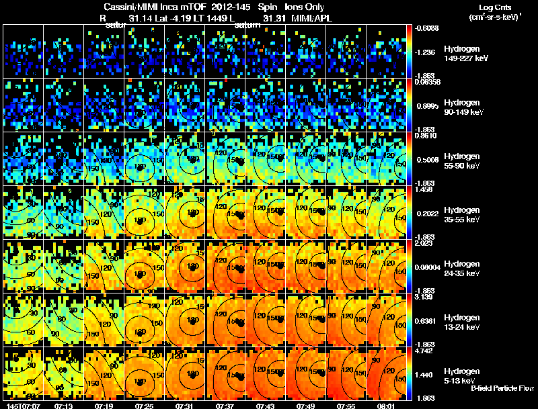Select the 07:25 panel in 55-90 keV row

pyautogui.click(x=144, y=158)
